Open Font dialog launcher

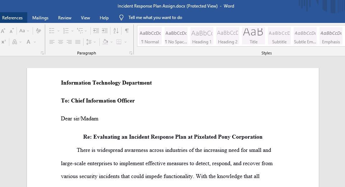[x=42, y=53]
